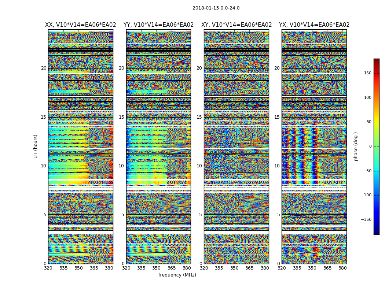Click the 20 hour tick of YX panel
Viewport: 385px width, 293px height.
pos(277,68)
